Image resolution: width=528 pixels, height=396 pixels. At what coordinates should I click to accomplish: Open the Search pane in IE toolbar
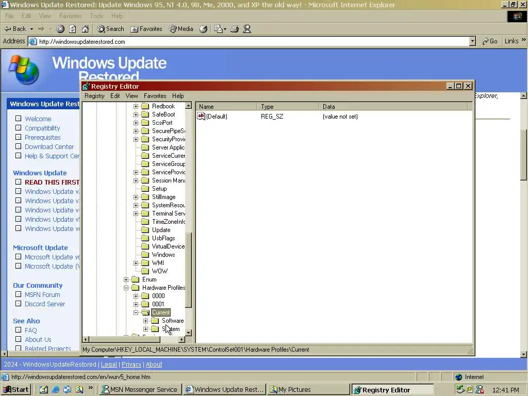(x=110, y=29)
